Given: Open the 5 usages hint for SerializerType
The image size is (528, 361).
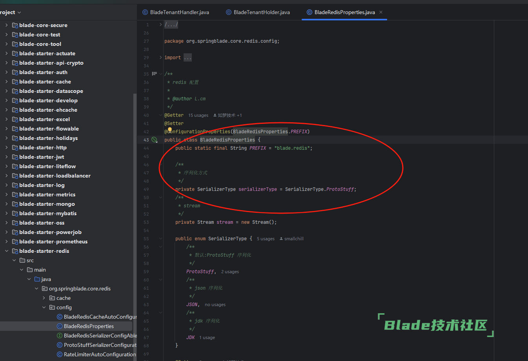Looking at the screenshot, I should click(x=266, y=239).
